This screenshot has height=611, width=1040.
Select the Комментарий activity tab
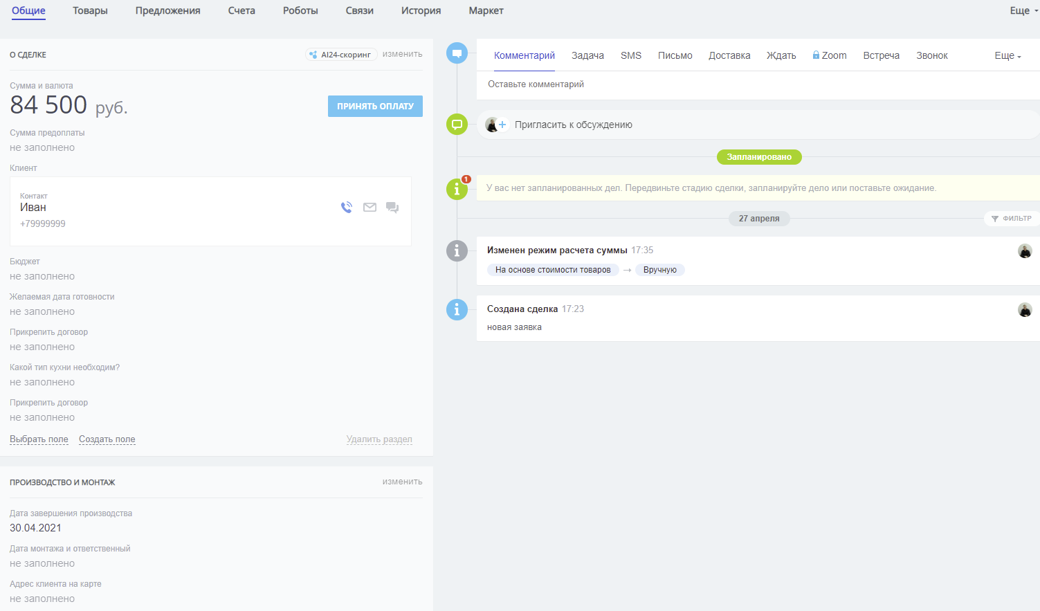(x=524, y=55)
